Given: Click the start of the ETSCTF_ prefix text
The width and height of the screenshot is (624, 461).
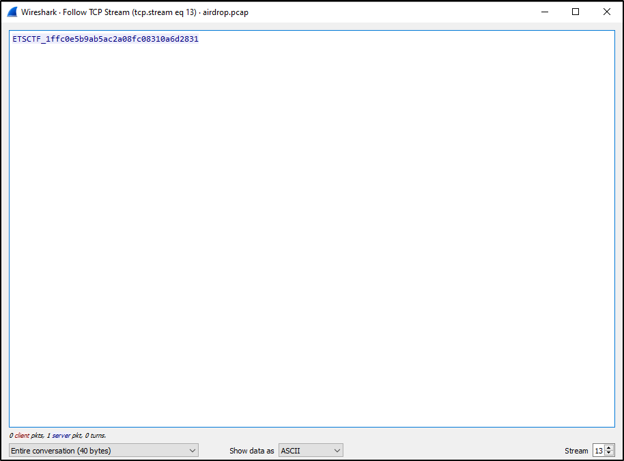Looking at the screenshot, I should pos(14,40).
